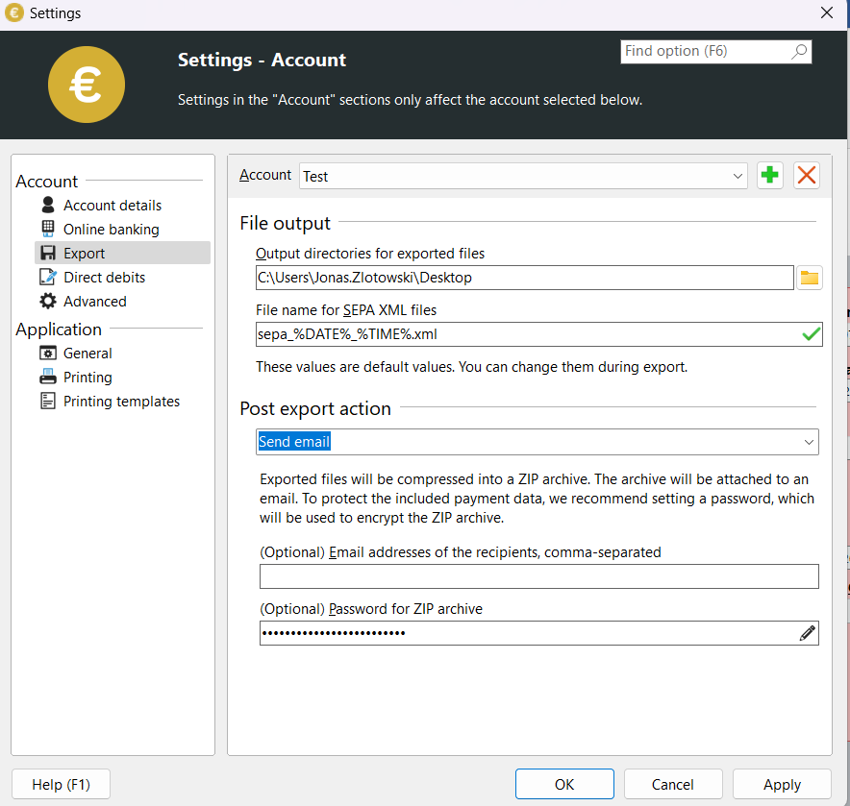
Task: Click the magnifier icon in Find option box
Action: (799, 52)
